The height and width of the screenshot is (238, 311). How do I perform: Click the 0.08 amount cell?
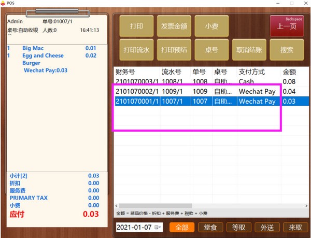pos(289,82)
